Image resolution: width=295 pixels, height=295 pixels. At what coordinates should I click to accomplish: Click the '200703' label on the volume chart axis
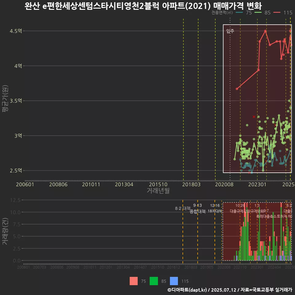(x=40, y=267)
